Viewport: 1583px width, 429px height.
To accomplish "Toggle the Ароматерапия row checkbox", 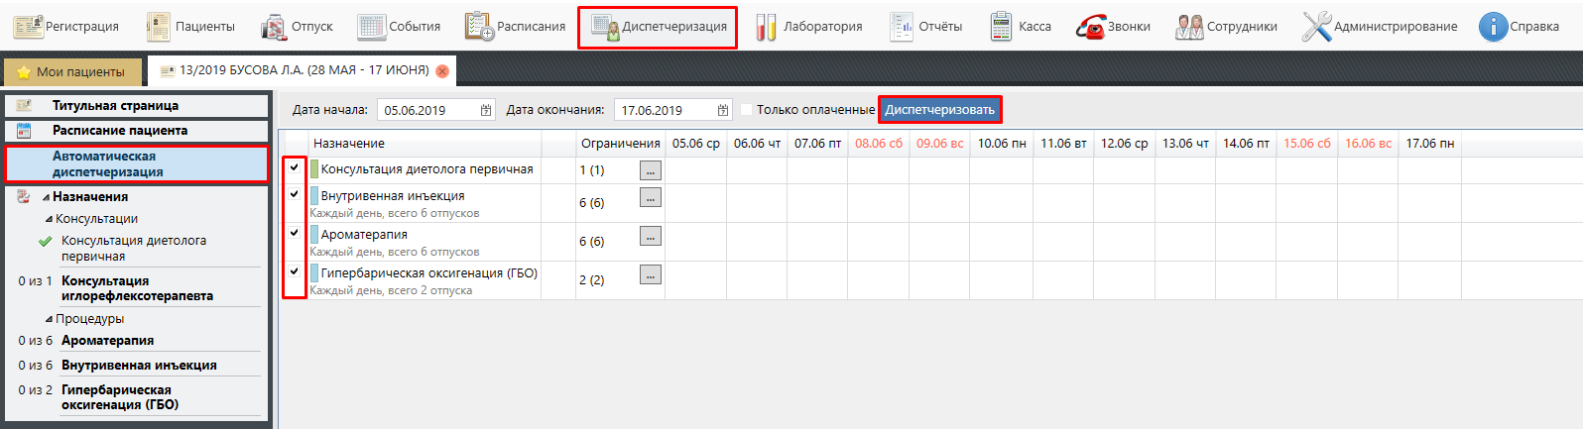I will tap(295, 233).
